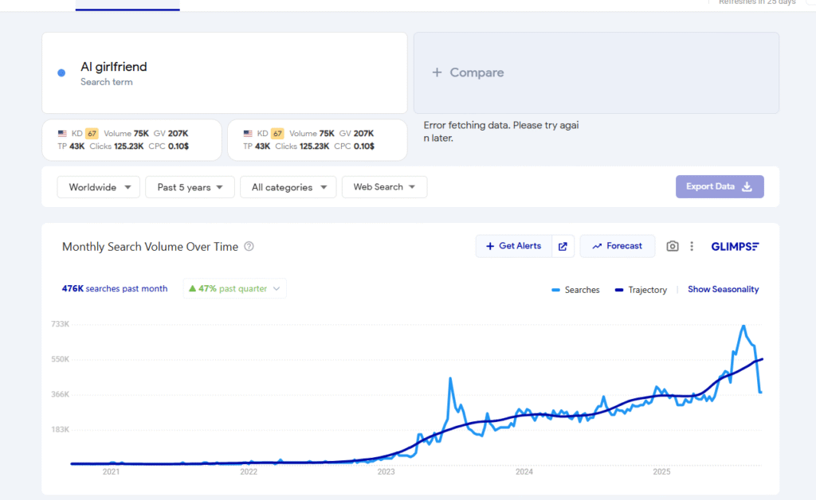The height and width of the screenshot is (500, 816).
Task: Click the KD 67 badge in second stats card
Action: tap(277, 134)
